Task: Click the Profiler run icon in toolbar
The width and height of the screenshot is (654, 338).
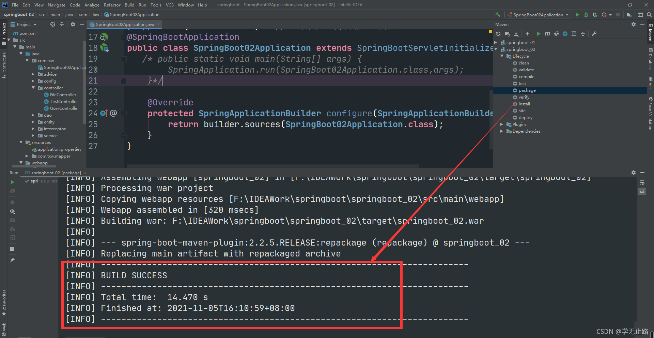Action: coord(604,15)
